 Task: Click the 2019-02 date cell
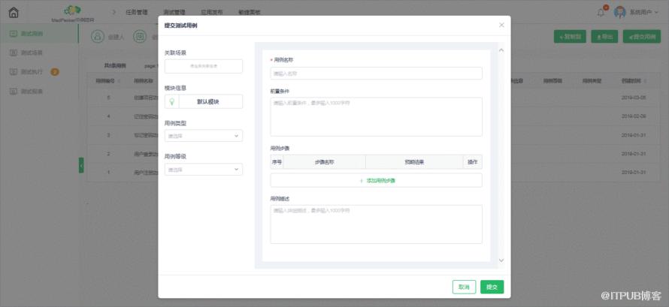[634, 116]
